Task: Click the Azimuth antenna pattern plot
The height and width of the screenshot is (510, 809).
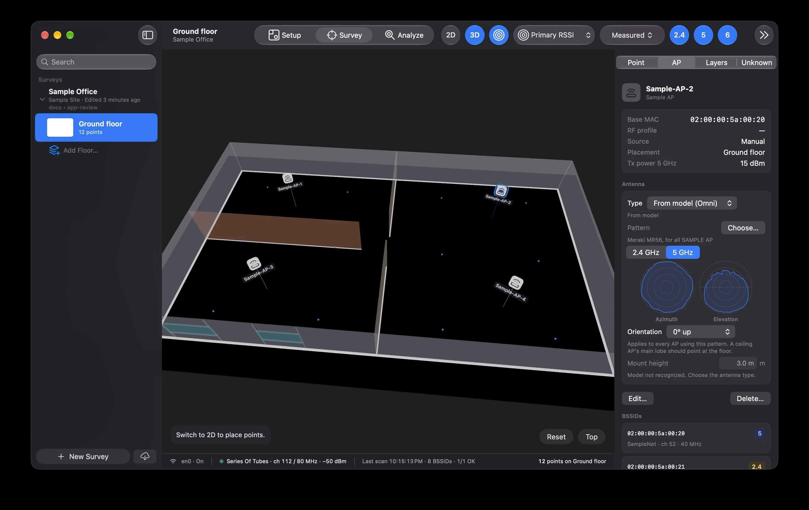Action: 667,287
